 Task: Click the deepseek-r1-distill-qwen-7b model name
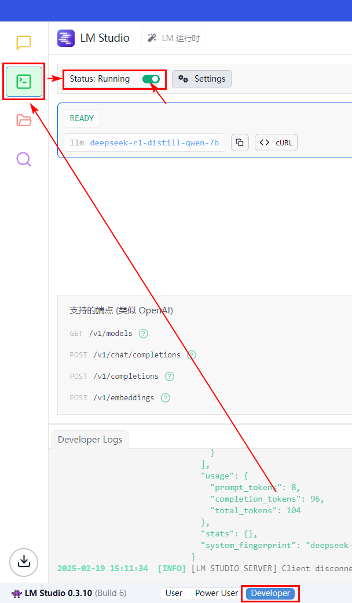point(154,142)
